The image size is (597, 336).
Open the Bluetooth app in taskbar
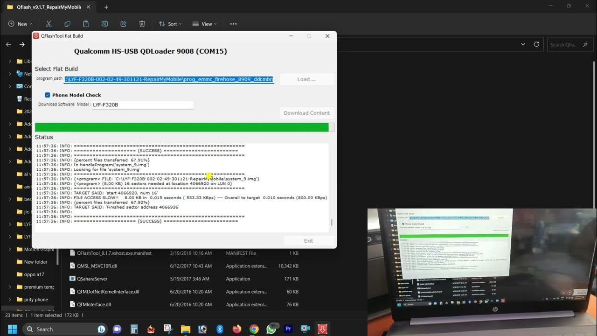220,329
